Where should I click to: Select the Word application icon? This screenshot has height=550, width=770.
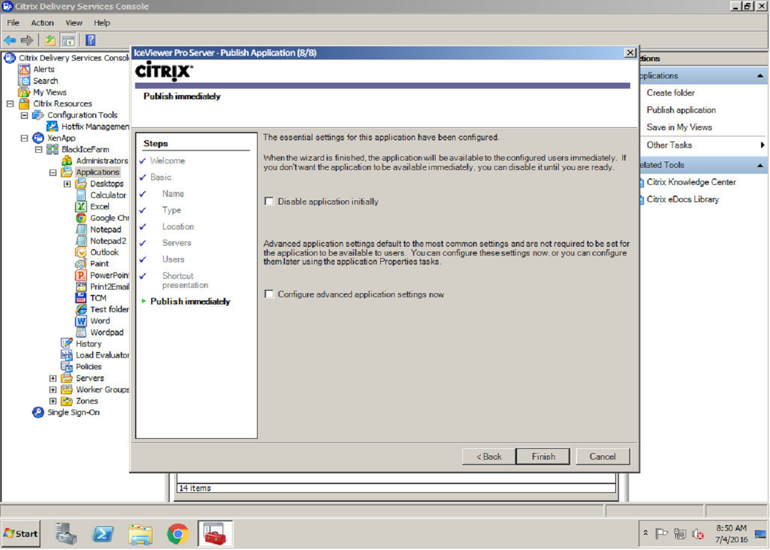[x=81, y=321]
